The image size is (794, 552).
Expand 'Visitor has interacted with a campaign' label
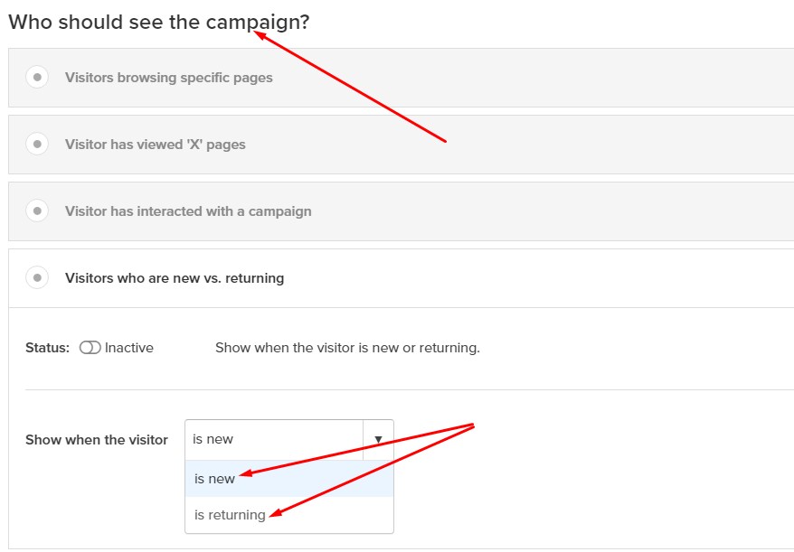point(188,211)
